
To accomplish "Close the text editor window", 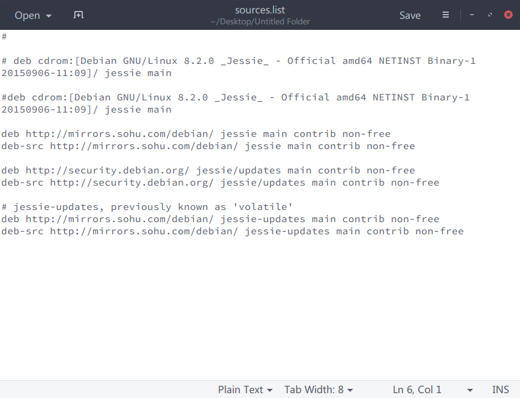I will click(x=508, y=15).
